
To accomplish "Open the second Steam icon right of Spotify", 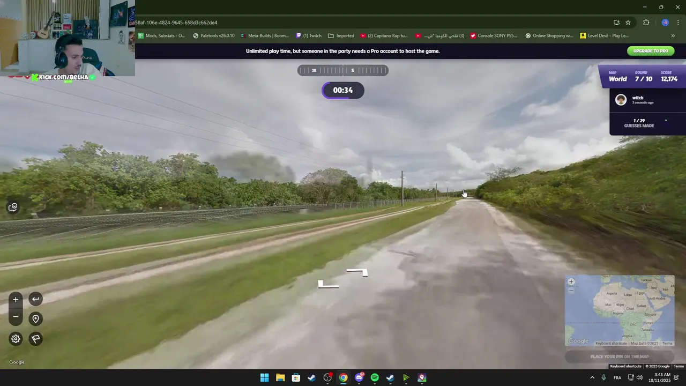I will pos(390,377).
